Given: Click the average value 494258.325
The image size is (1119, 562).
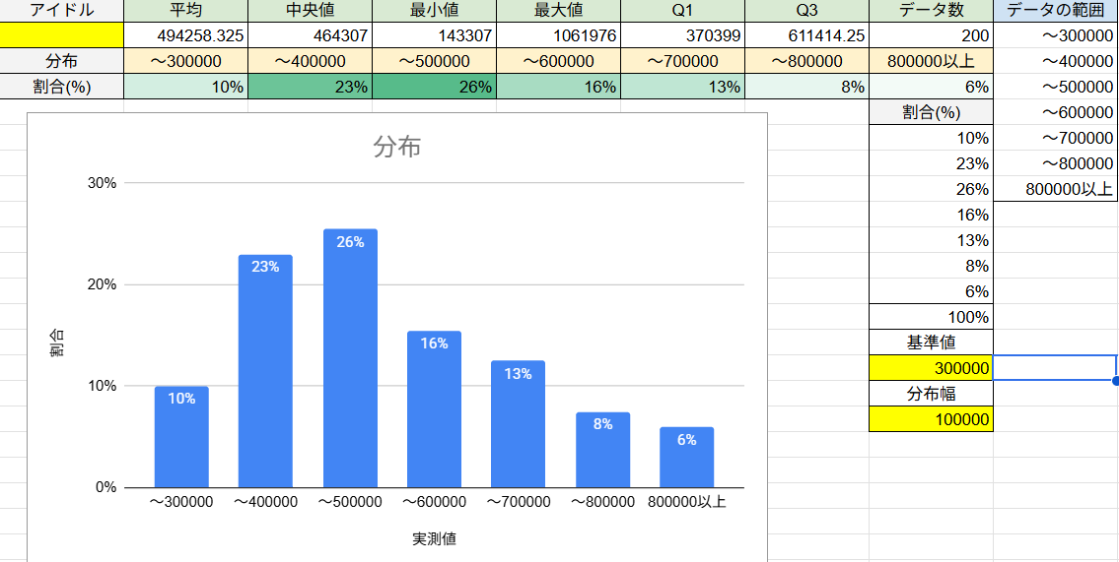Looking at the screenshot, I should [186, 35].
